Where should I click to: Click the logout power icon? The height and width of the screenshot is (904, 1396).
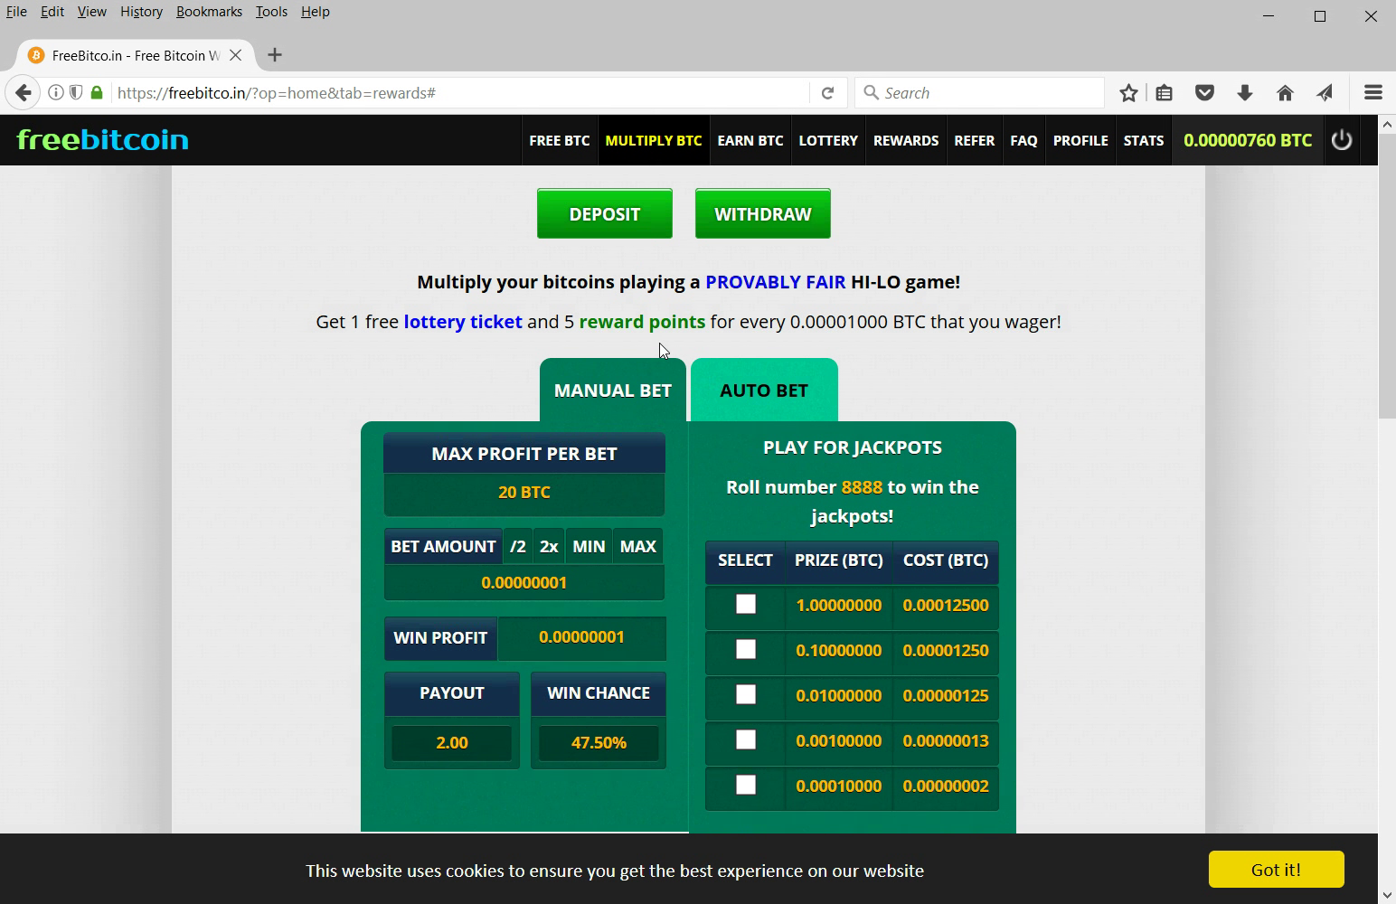point(1342,140)
